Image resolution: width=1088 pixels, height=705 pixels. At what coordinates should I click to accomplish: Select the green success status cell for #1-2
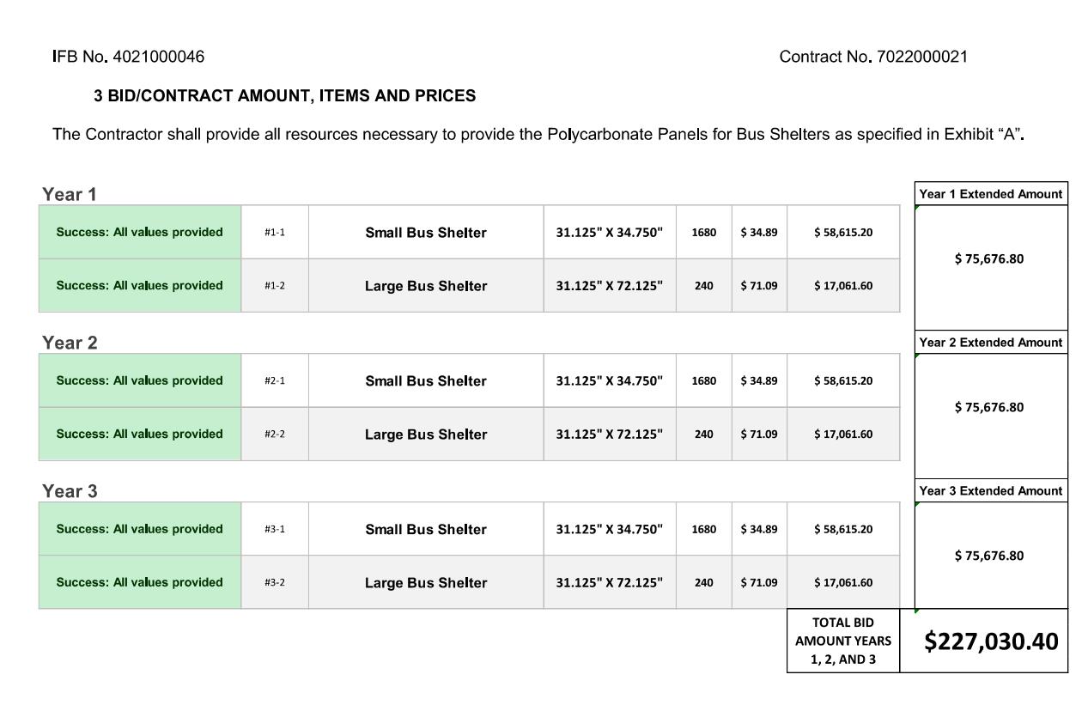(x=139, y=286)
